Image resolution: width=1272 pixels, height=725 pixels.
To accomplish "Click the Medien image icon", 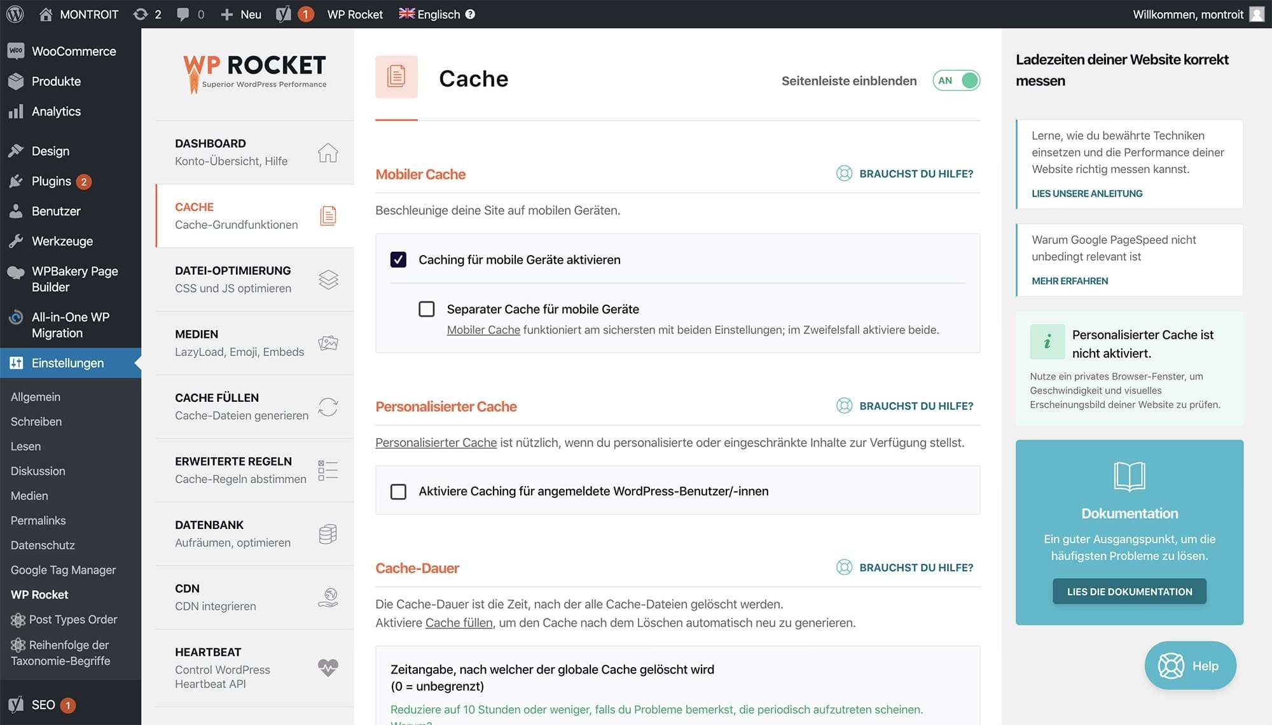I will 328,343.
